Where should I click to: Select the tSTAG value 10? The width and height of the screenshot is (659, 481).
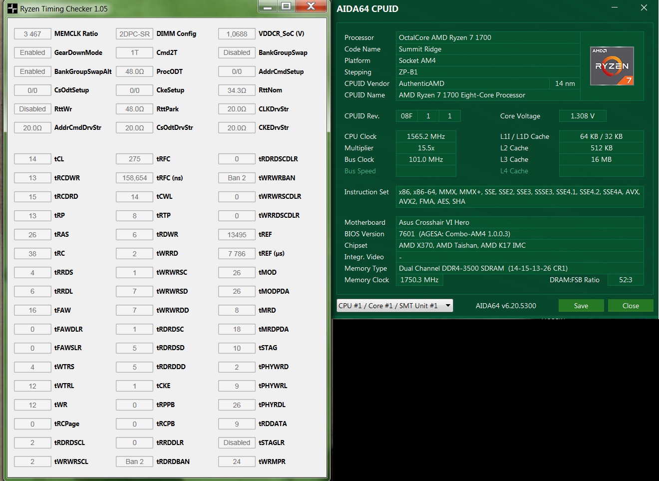click(x=237, y=348)
